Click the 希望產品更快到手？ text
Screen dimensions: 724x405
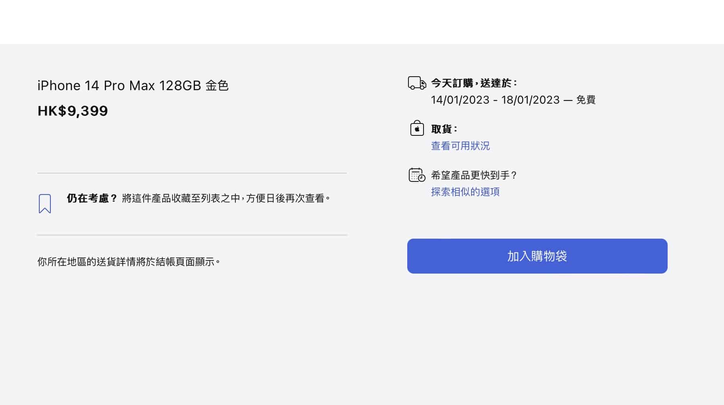click(474, 175)
